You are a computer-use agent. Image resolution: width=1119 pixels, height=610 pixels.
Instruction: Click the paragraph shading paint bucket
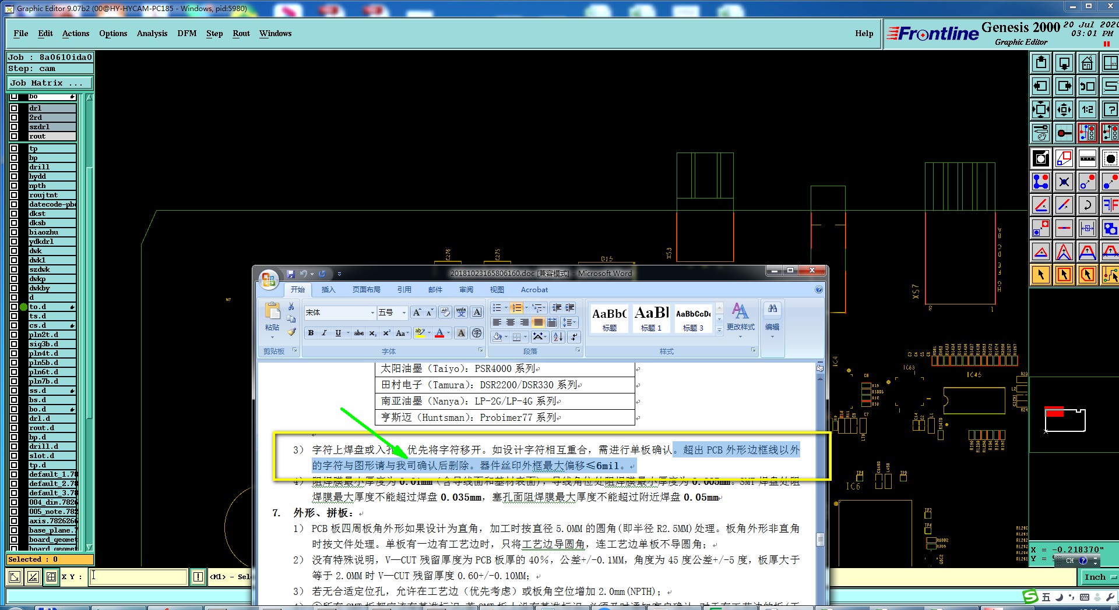pos(497,336)
